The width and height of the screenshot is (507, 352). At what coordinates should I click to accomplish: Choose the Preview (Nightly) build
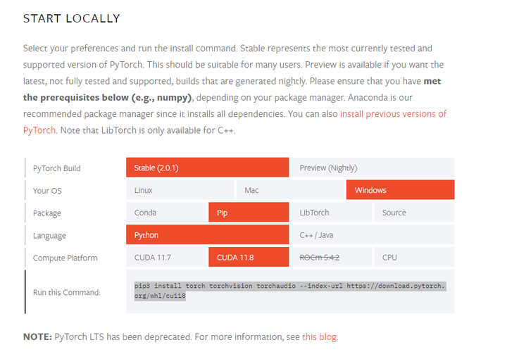click(x=373, y=168)
